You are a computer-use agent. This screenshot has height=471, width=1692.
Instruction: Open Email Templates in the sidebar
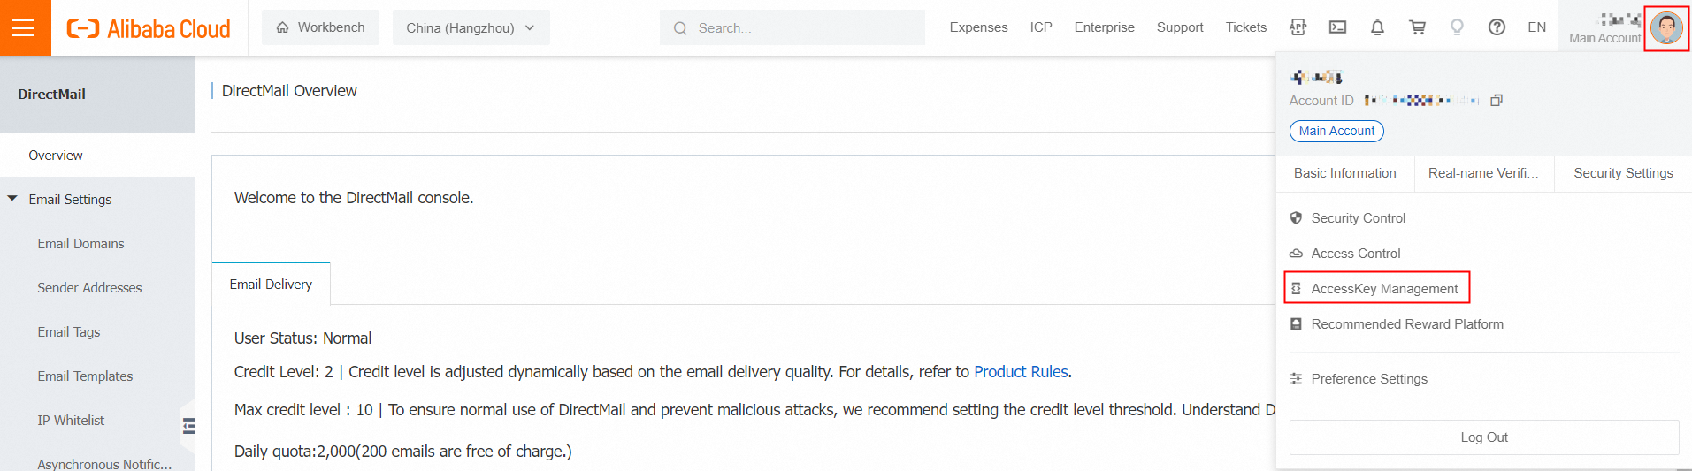[x=85, y=376]
